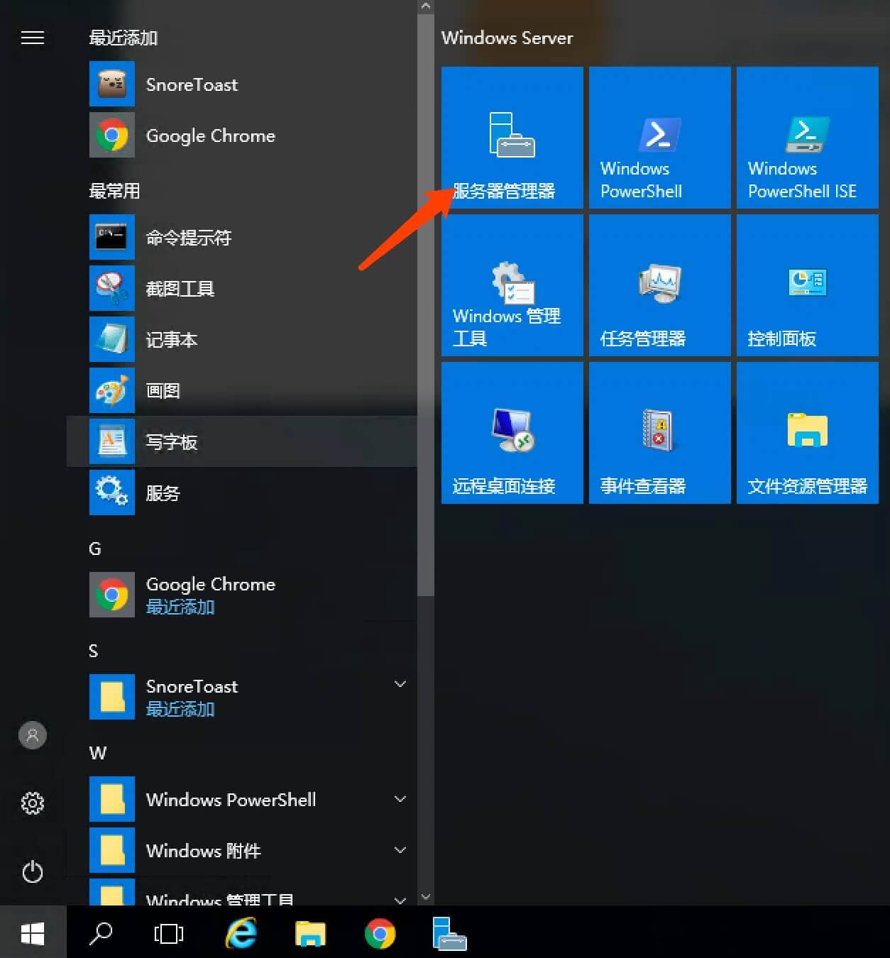Open the Windows PowerShell folder under W
The image size is (890, 958).
tap(241, 799)
